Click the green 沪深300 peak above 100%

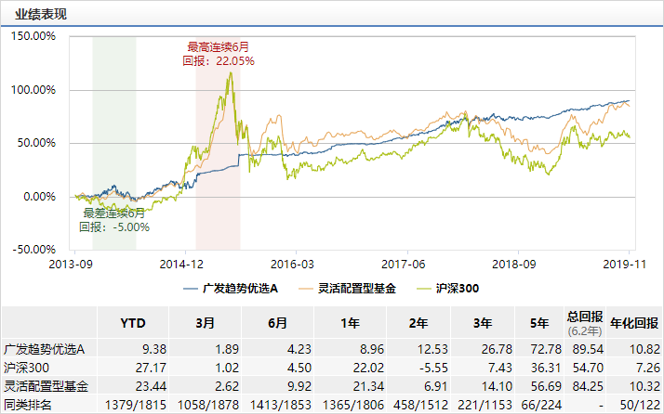(231, 73)
